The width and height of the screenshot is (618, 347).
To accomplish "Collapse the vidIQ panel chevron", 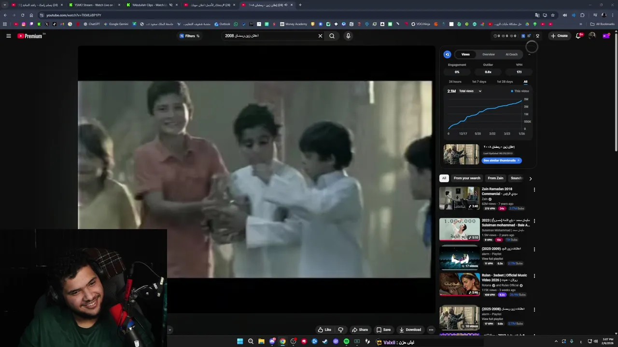I will [529, 54].
